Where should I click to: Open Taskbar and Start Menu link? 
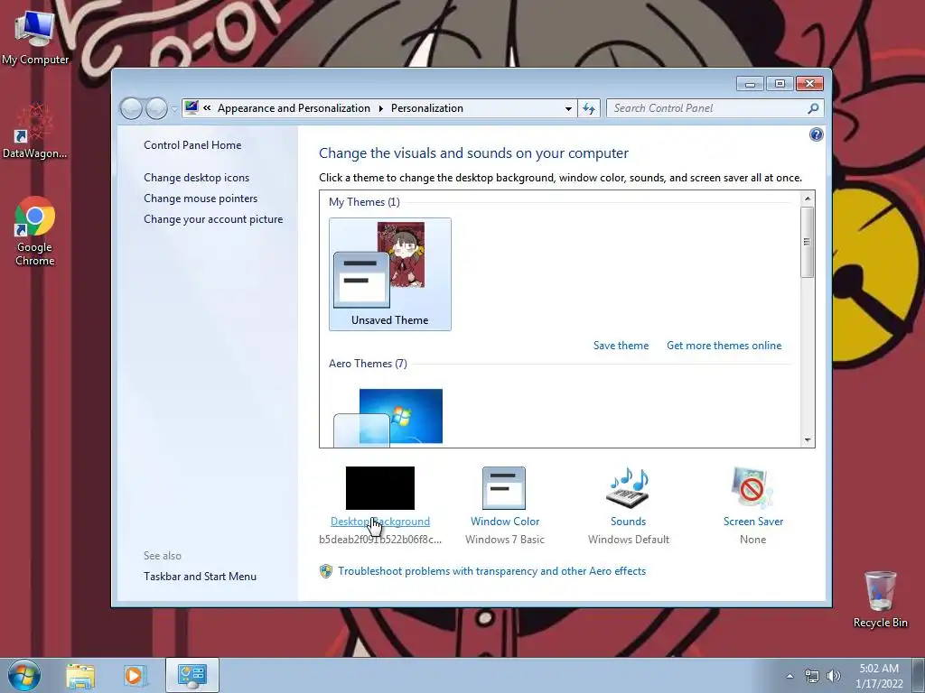point(200,577)
